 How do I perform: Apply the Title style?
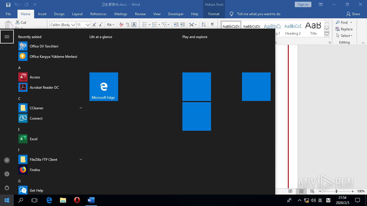tap(313, 29)
